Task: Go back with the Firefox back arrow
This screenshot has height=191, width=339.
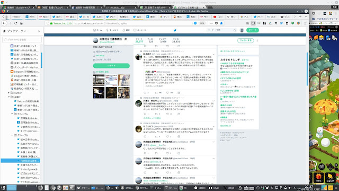Action: [4, 23]
